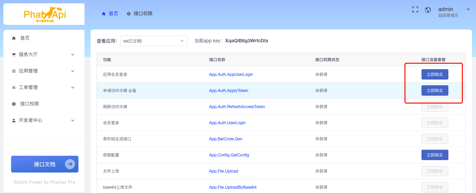The image size is (476, 193).
Task: Open the admin user dropdown arrow
Action: (468, 9)
